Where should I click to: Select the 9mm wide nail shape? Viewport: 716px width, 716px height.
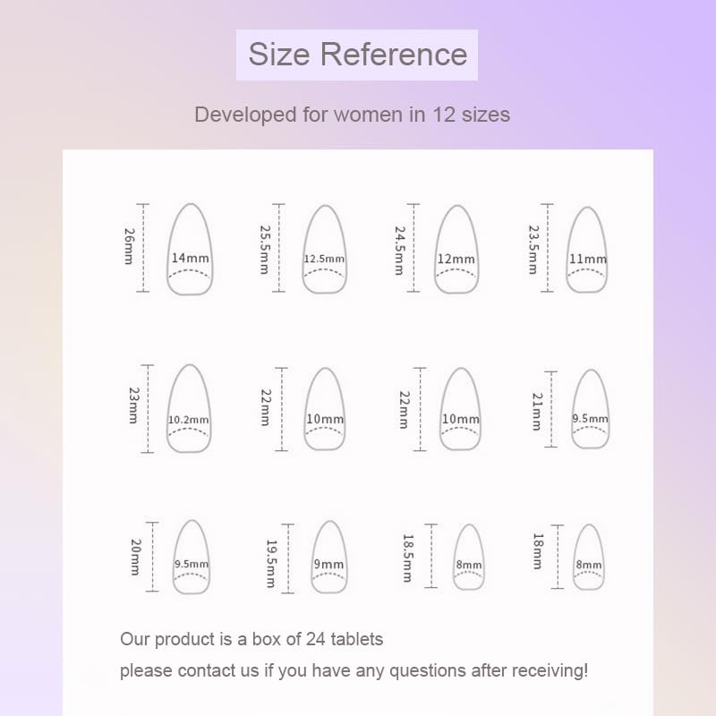[x=328, y=557]
